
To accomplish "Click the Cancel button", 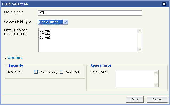I will [157, 99].
